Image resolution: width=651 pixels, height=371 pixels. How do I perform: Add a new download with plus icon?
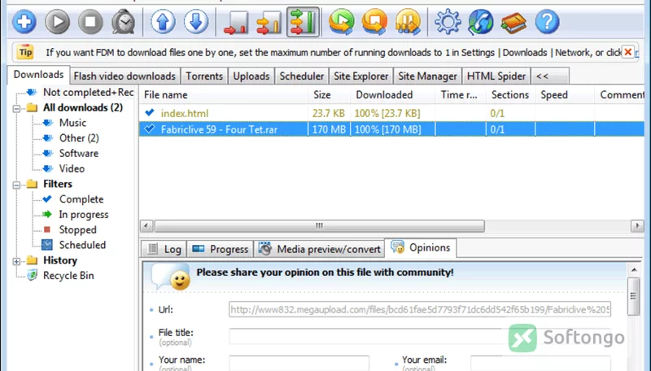24,22
